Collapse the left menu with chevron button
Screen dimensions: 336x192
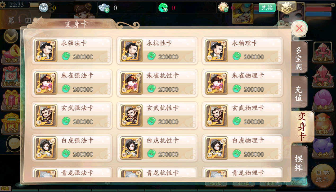pyautogui.click(x=11, y=36)
